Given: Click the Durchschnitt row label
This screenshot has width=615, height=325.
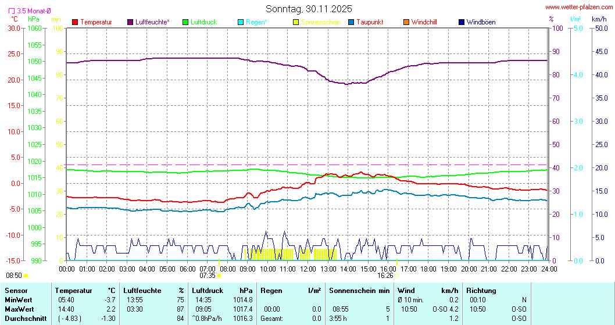Looking at the screenshot, I should (x=23, y=318).
